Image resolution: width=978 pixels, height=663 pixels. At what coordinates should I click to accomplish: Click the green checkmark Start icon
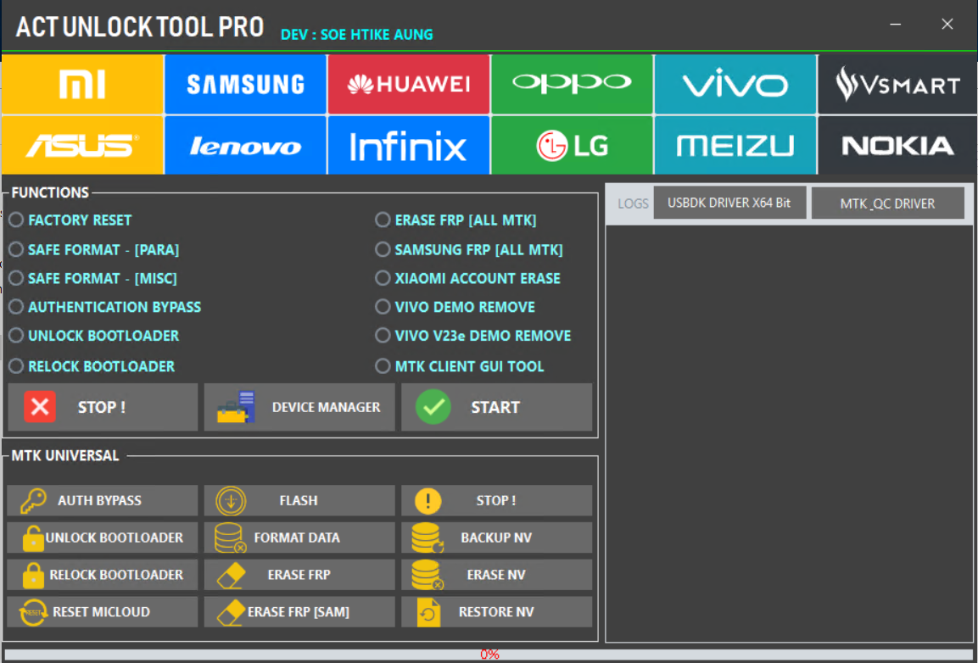click(433, 407)
